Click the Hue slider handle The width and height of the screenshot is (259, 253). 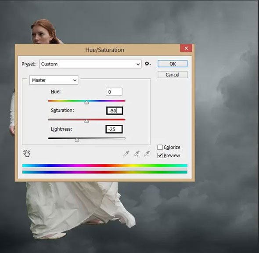[86, 102]
